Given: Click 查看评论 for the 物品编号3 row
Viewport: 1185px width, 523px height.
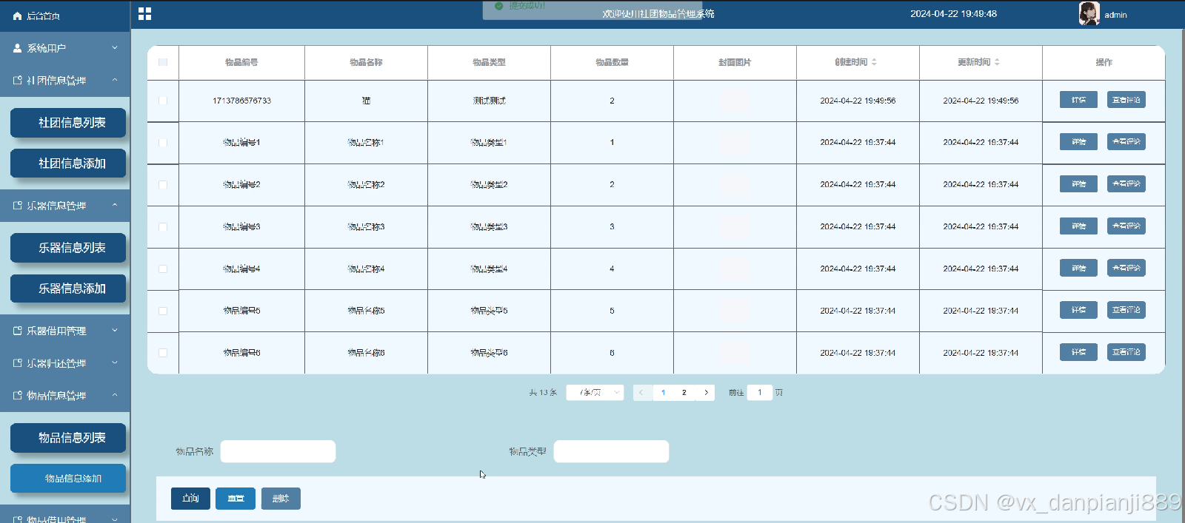Looking at the screenshot, I should (x=1126, y=226).
